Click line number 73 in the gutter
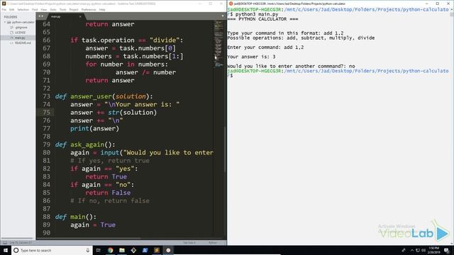The width and height of the screenshot is (454, 255). [x=46, y=96]
